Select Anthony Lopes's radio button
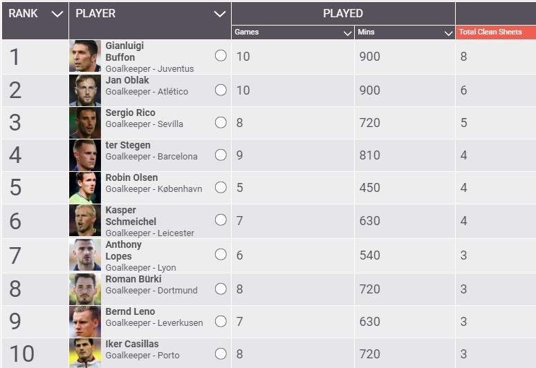 pos(221,254)
